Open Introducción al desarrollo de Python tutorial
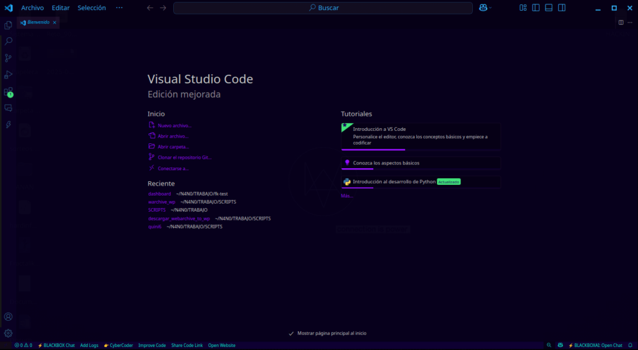Image resolution: width=638 pixels, height=350 pixels. [x=421, y=182]
